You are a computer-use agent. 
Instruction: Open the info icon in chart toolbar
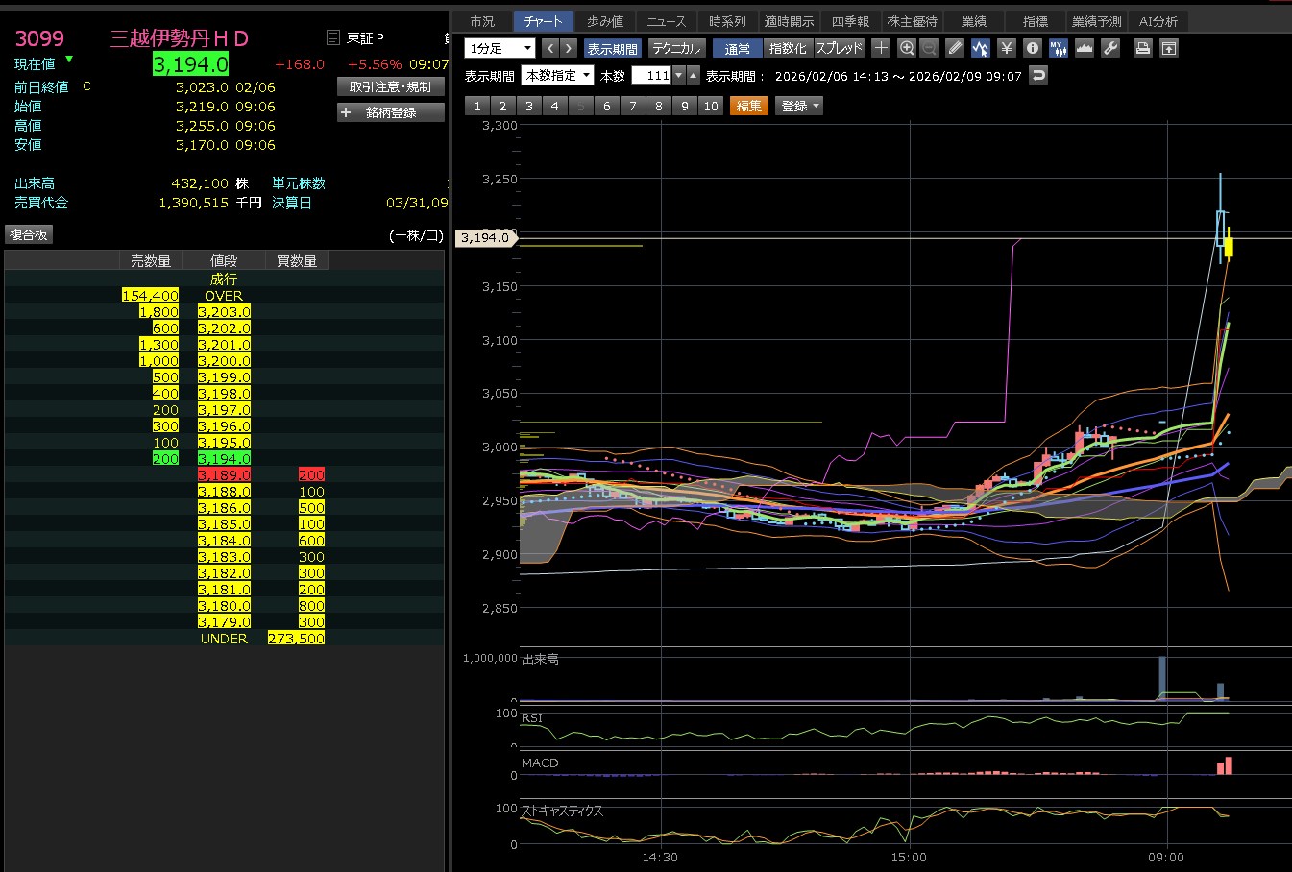tap(1032, 48)
